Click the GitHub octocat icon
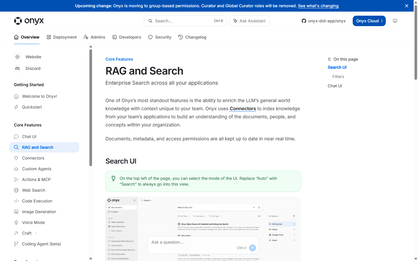Viewport: 418px width, 261px height. click(304, 21)
